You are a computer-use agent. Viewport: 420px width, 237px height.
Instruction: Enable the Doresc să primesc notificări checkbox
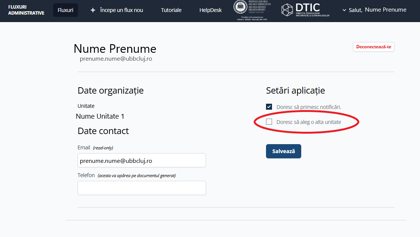pos(269,107)
